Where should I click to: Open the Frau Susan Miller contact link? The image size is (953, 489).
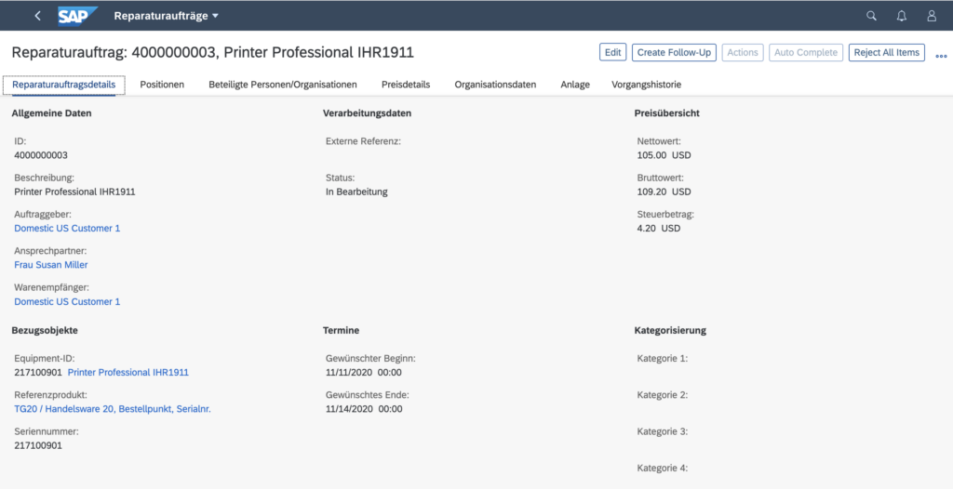coord(51,265)
